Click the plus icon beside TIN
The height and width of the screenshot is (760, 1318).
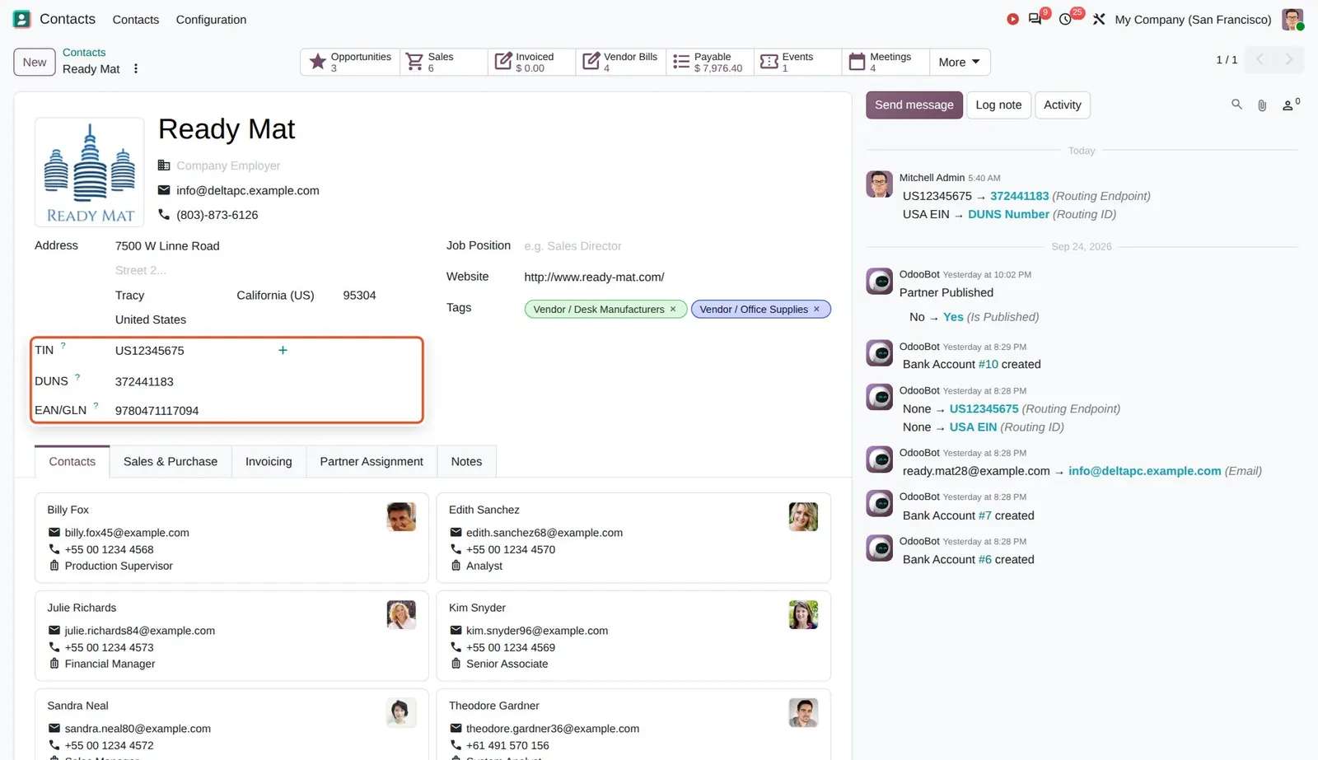click(x=283, y=350)
